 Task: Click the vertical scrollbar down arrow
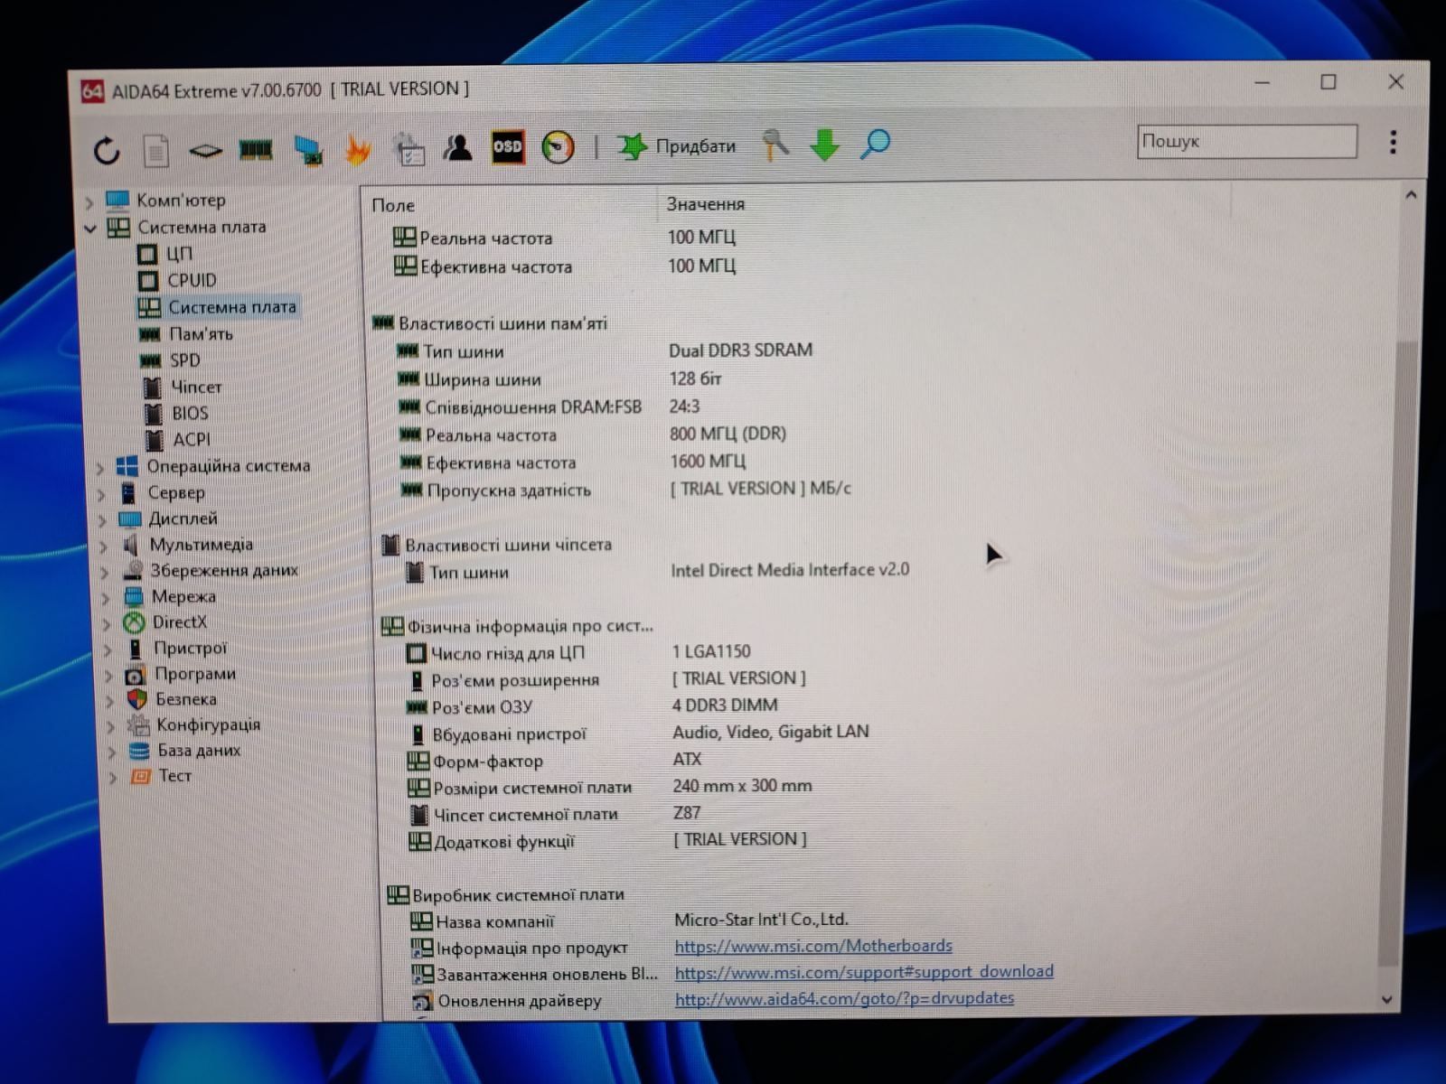1388,1000
